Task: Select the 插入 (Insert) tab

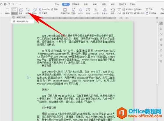Action: coord(66,4)
